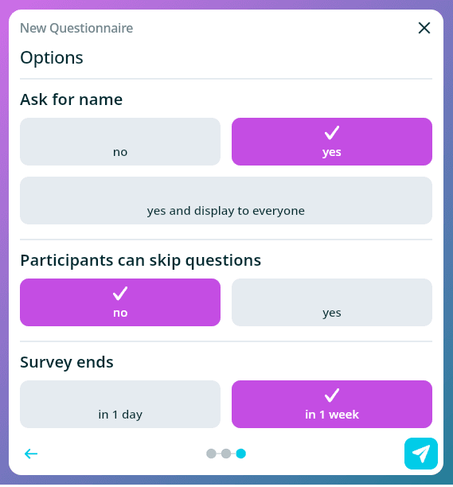Image resolution: width=453 pixels, height=487 pixels.
Task: Pick yes and display to everyone
Action: click(226, 201)
